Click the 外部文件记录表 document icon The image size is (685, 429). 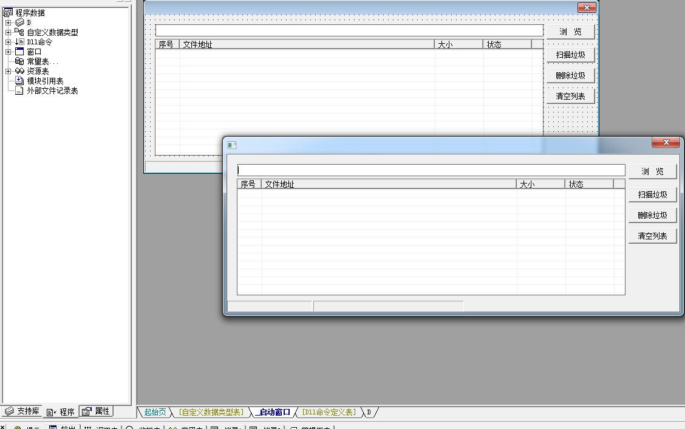point(19,91)
